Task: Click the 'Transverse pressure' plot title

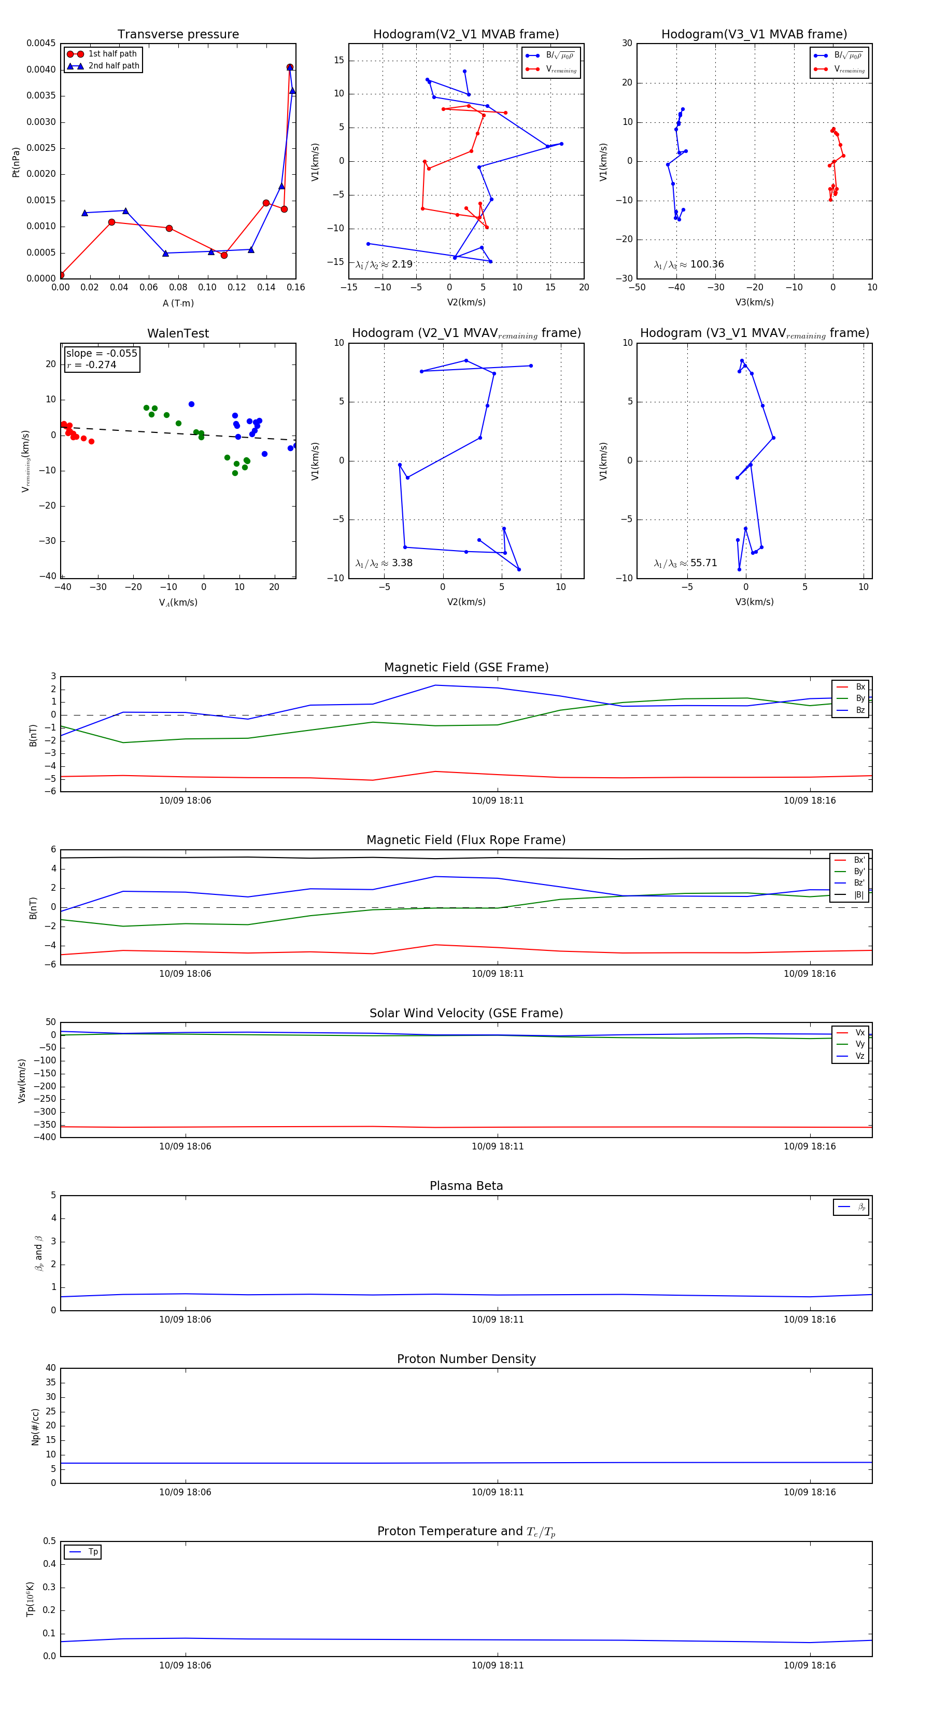Action: pos(178,35)
